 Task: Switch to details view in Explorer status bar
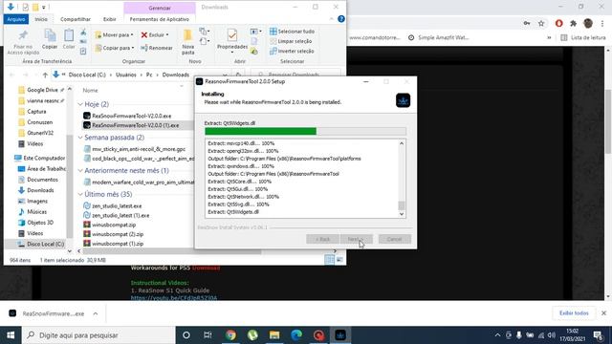[329, 260]
